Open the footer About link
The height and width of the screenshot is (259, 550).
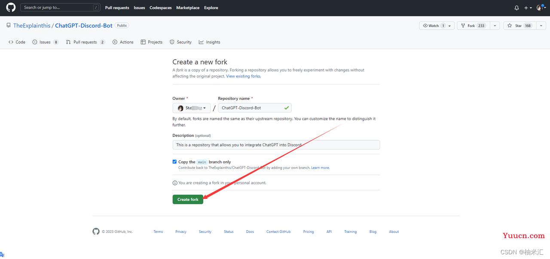[394, 232]
